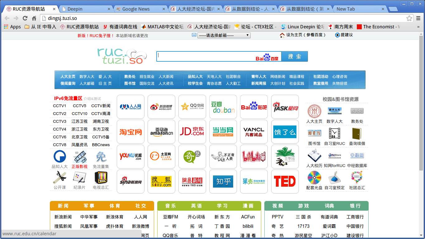Visit the 淘宝网 logo tile
Screen dimensions: 425x239
(130, 132)
